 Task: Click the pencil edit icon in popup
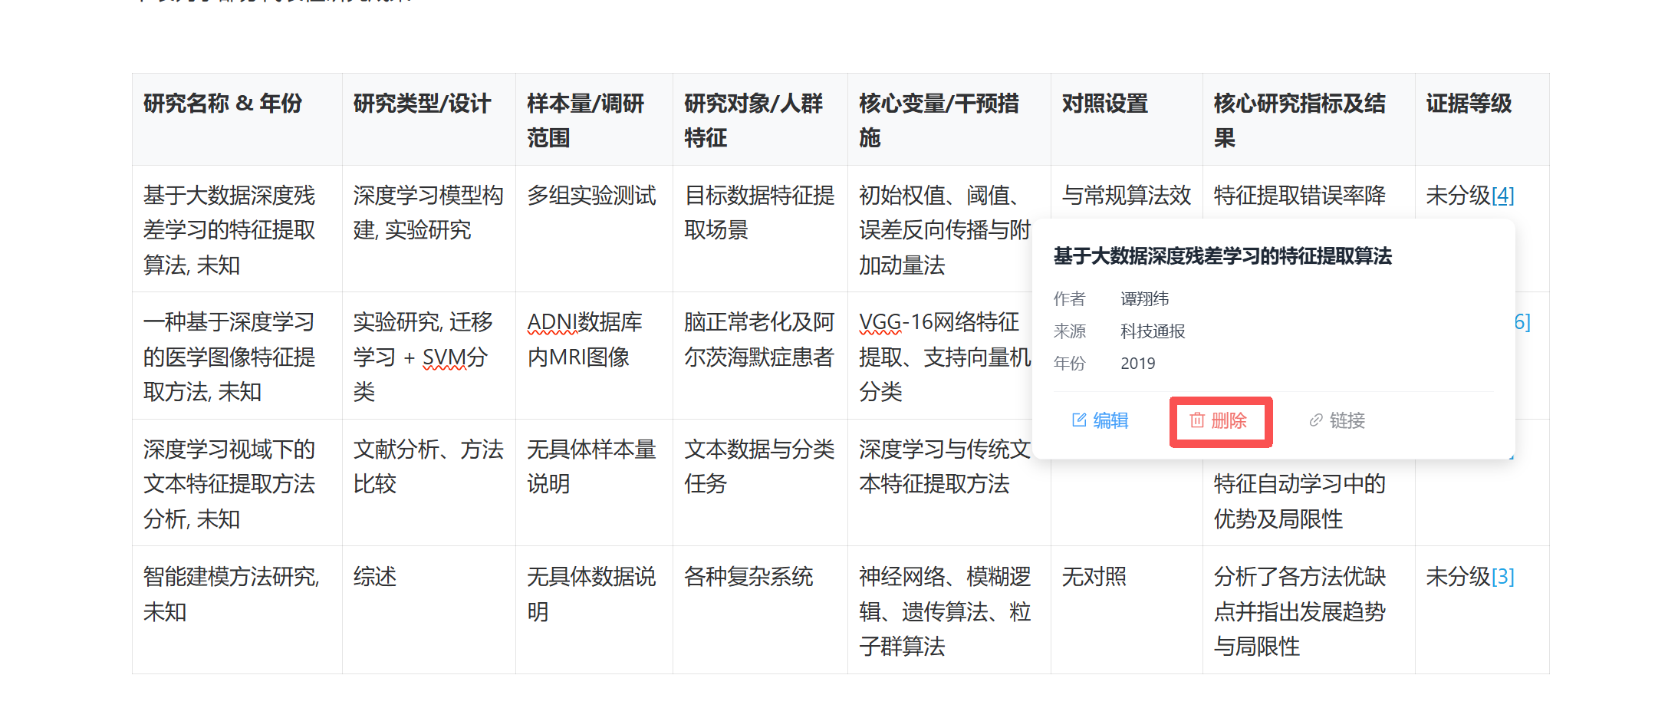point(1079,420)
